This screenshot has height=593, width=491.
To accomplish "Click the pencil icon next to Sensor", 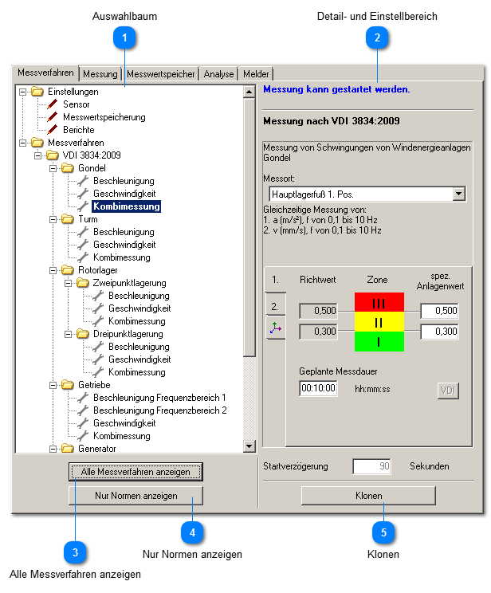I will [x=53, y=104].
